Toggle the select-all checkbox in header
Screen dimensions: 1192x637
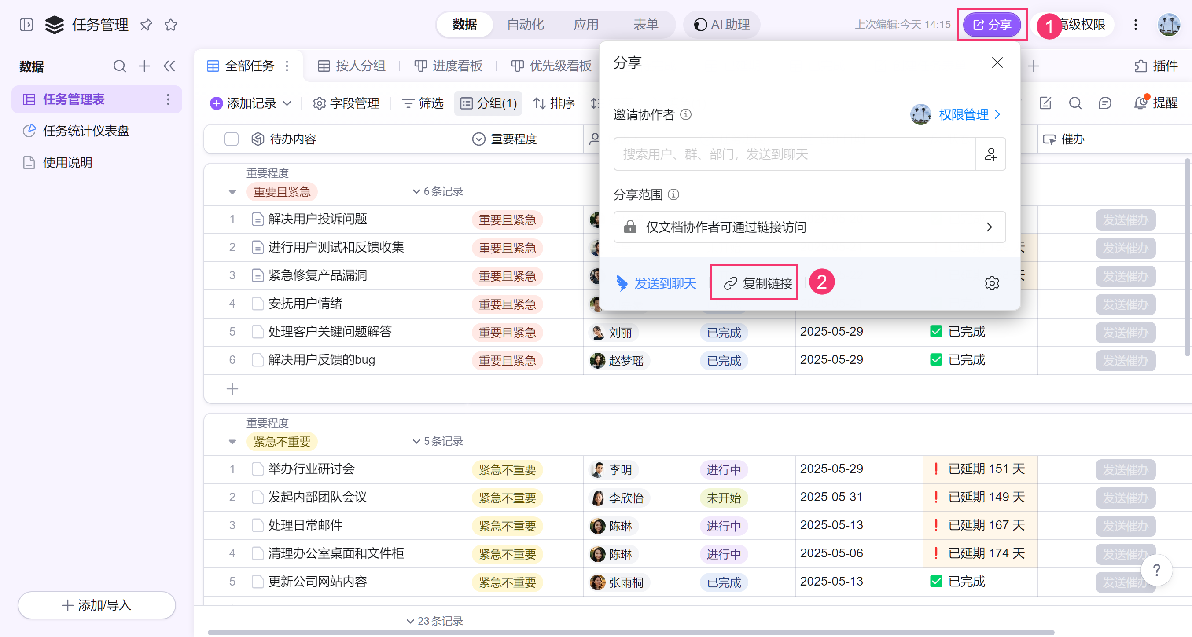pos(231,139)
